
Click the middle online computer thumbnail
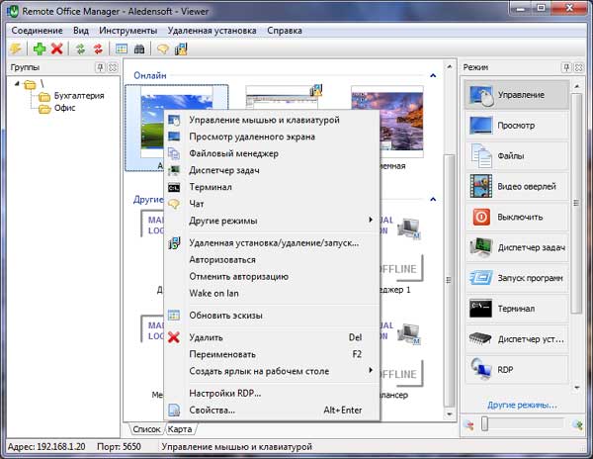(282, 97)
